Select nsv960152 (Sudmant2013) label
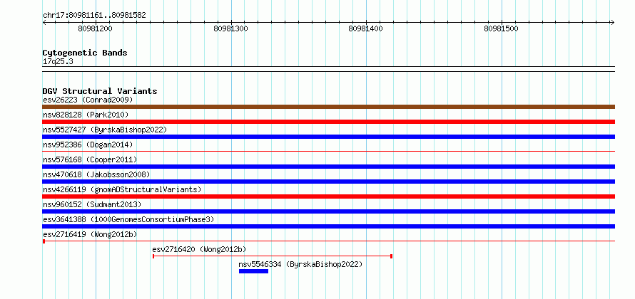Screen dimensions: 635x299 (92, 204)
